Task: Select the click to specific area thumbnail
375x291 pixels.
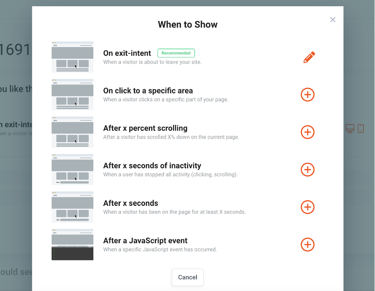Action: [72, 95]
